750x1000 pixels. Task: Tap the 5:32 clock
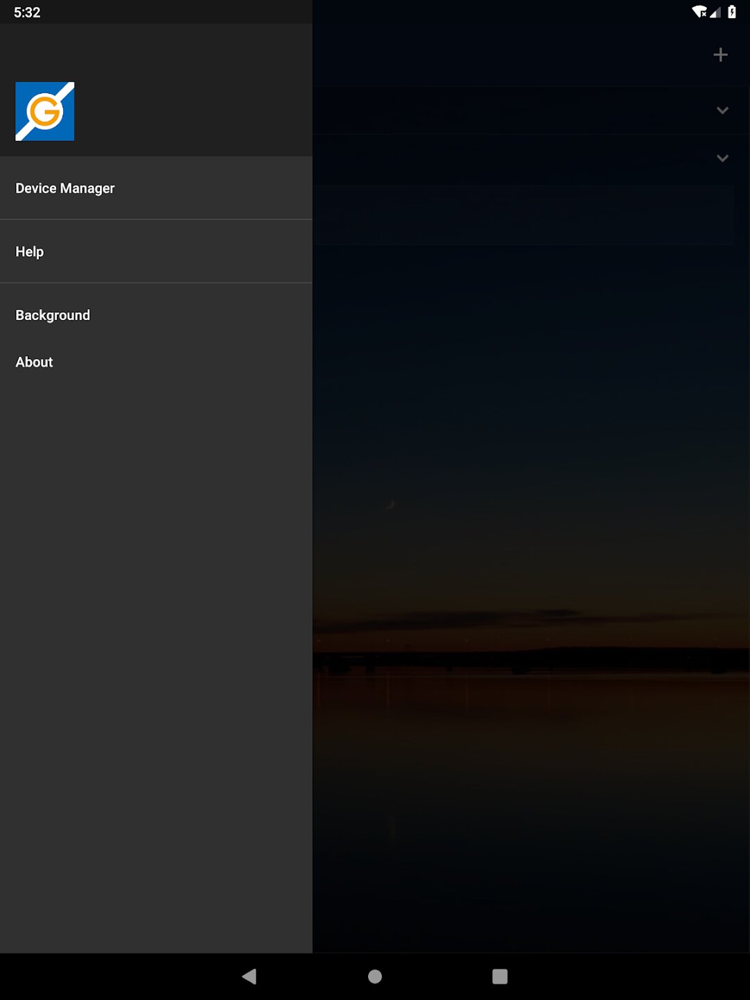click(27, 12)
